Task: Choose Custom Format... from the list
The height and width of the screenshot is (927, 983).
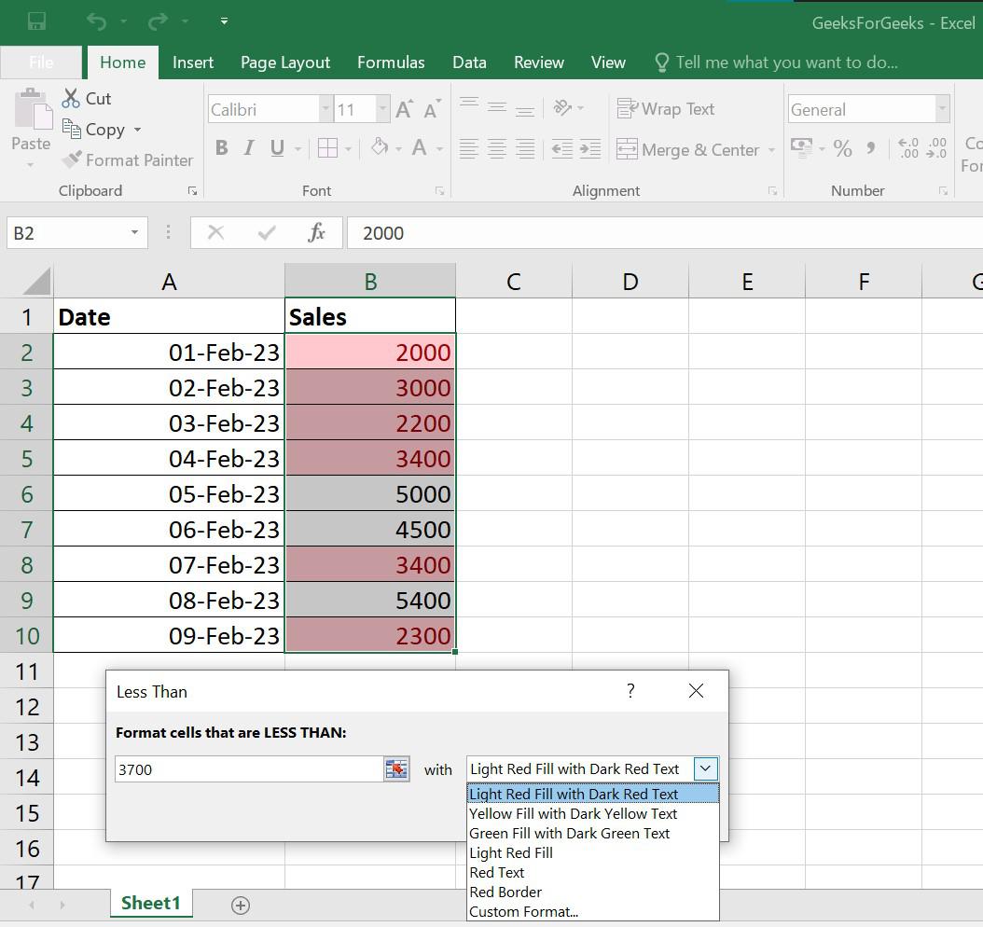Action: [x=523, y=911]
